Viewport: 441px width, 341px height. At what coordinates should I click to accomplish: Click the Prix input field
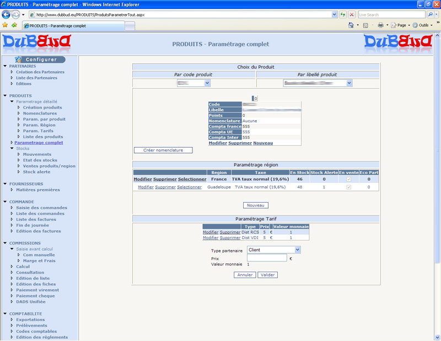pyautogui.click(x=267, y=258)
